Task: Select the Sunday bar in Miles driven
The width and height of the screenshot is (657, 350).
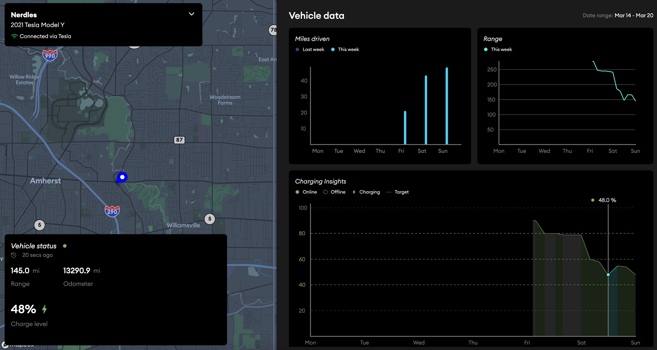Action: tap(447, 106)
